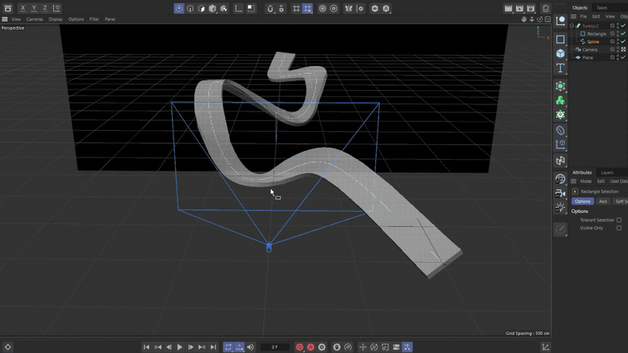The image size is (628, 353).
Task: Lock the Z axis
Action: (x=45, y=8)
